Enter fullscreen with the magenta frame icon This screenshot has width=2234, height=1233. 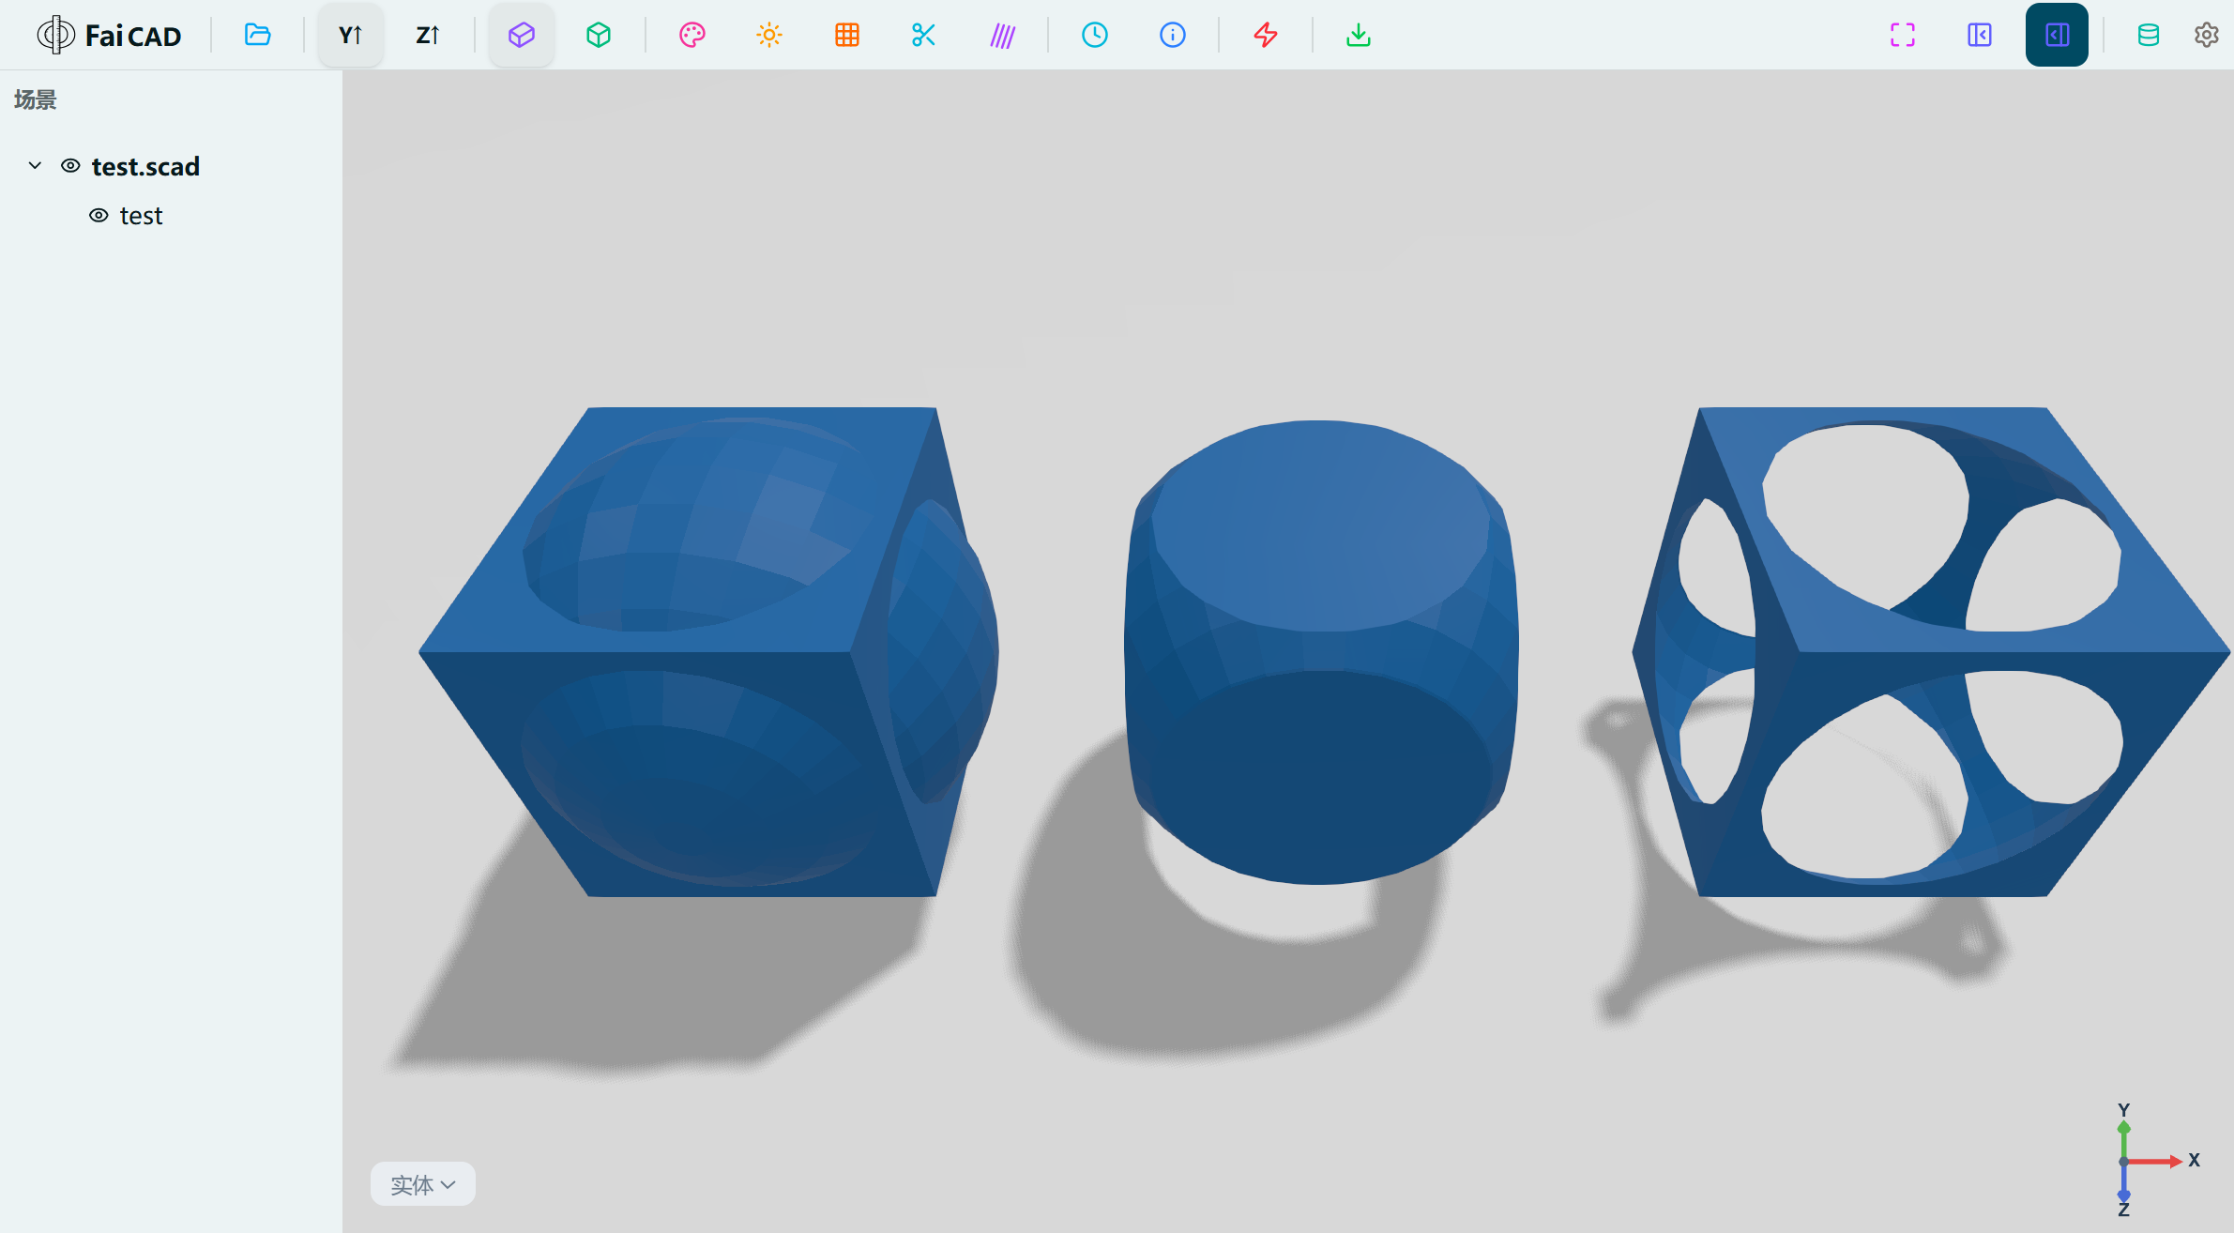click(1903, 35)
